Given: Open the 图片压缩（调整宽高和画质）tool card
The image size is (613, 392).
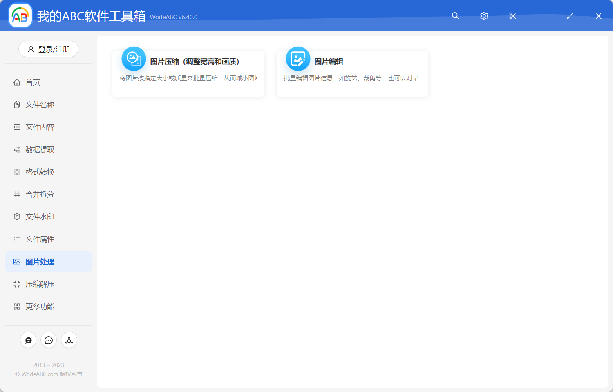Looking at the screenshot, I should pos(188,73).
